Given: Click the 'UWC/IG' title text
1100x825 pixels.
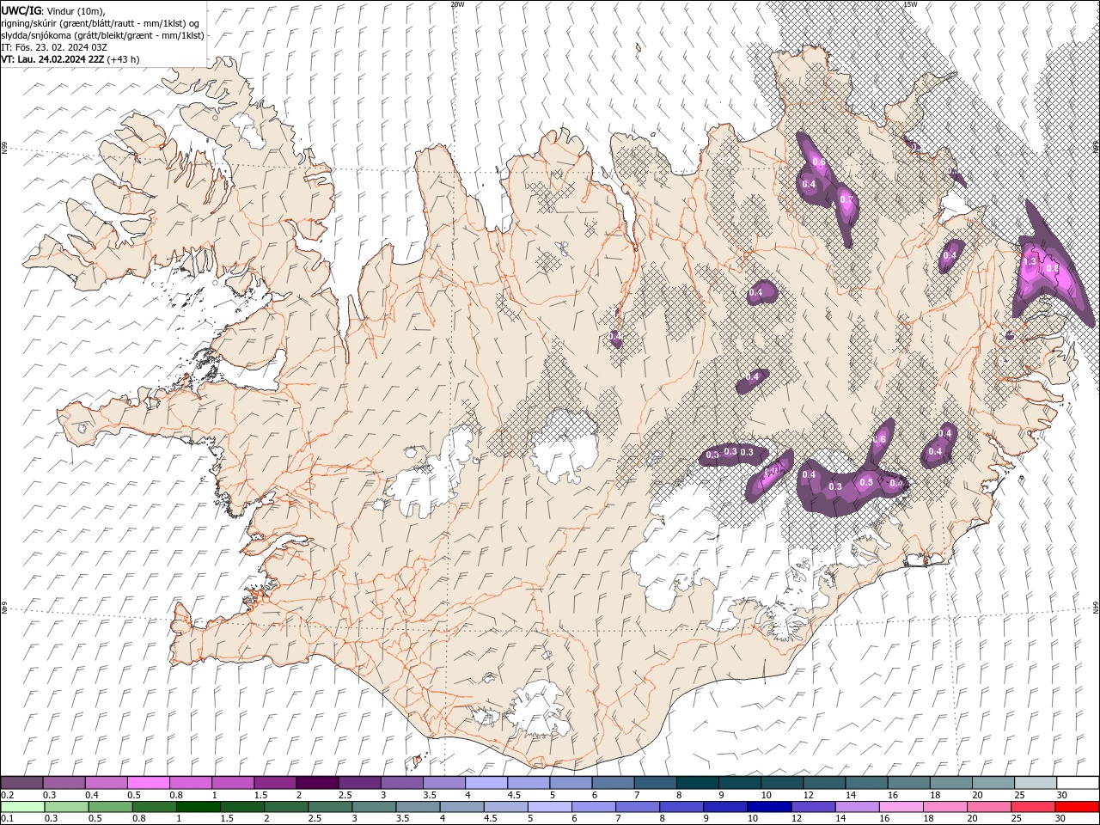Looking at the screenshot, I should [x=21, y=9].
